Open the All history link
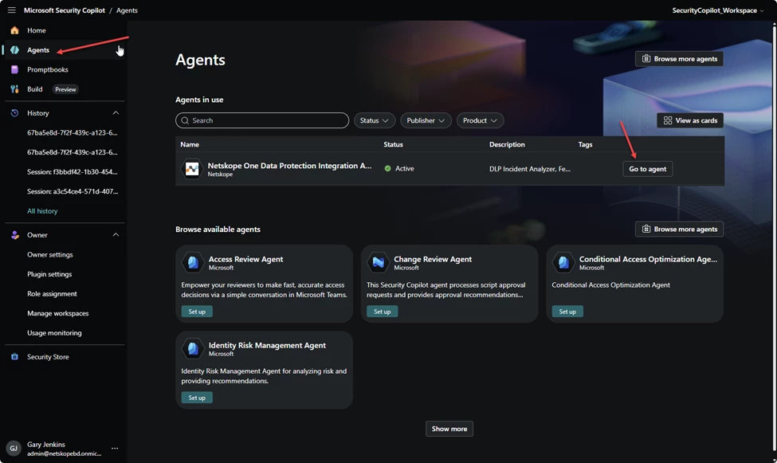The height and width of the screenshot is (463, 777). [42, 211]
